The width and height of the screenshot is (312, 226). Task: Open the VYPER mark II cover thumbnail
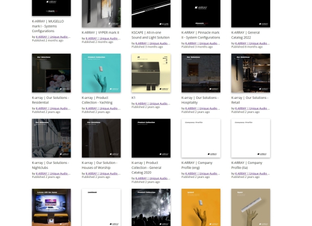[x=101, y=14]
